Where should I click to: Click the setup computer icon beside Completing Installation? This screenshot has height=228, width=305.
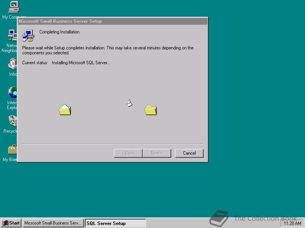click(x=28, y=35)
